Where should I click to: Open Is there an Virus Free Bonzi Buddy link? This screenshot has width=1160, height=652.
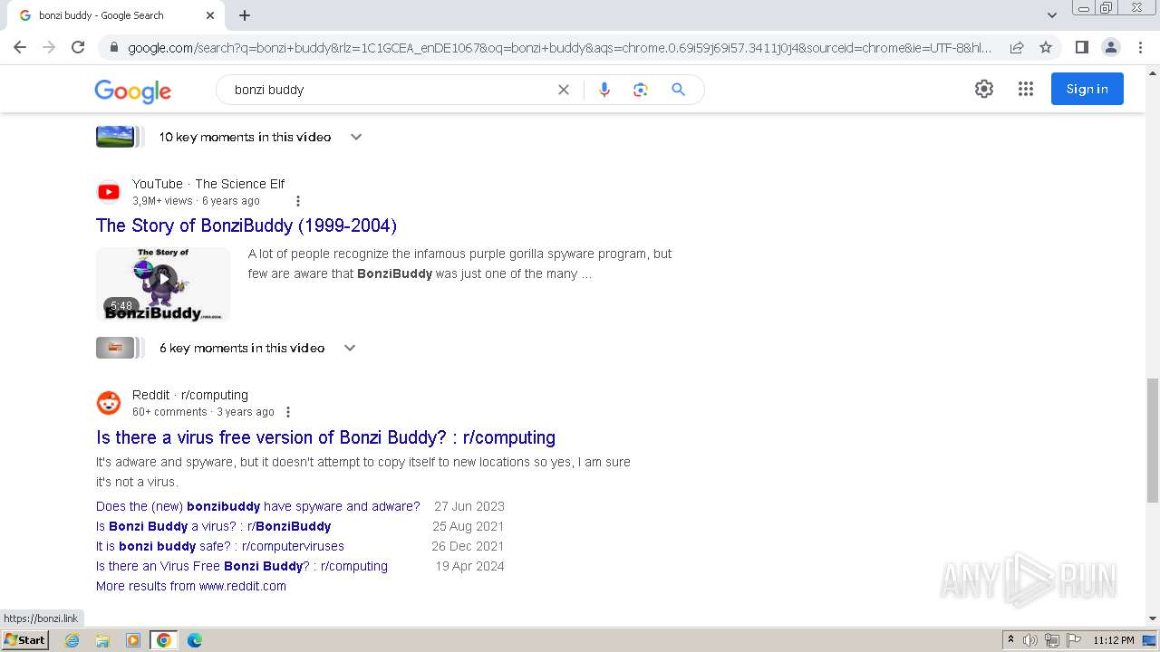click(242, 566)
